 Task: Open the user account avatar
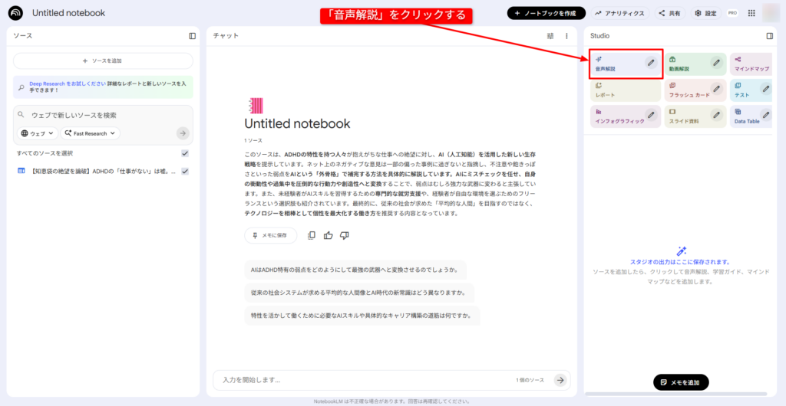[x=771, y=13]
